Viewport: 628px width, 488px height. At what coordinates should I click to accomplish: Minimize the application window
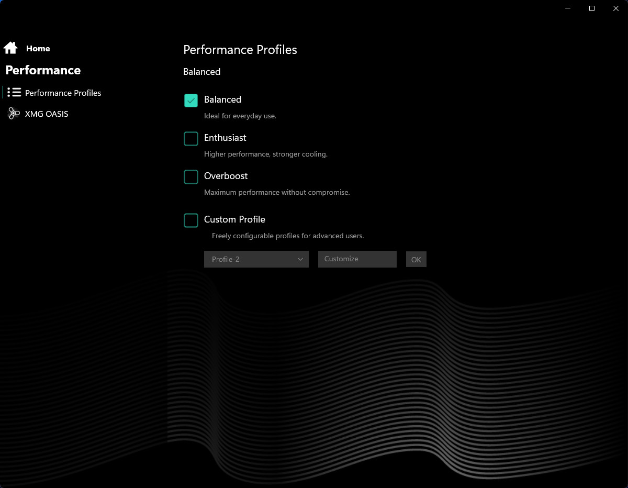pos(568,8)
